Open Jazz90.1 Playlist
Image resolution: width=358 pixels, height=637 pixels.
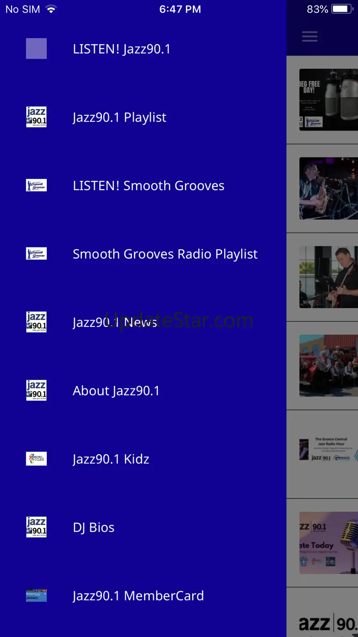point(119,117)
